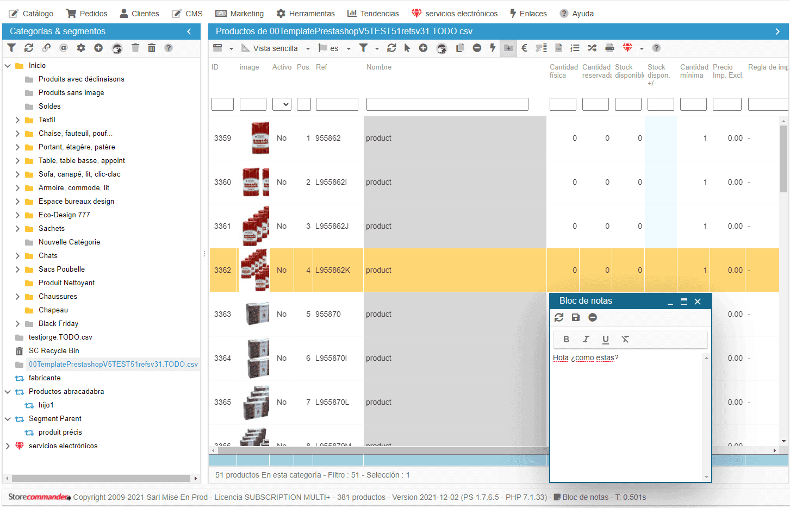790x508 pixels.
Task: Click the Bloc de notas status bar link
Action: click(x=585, y=497)
